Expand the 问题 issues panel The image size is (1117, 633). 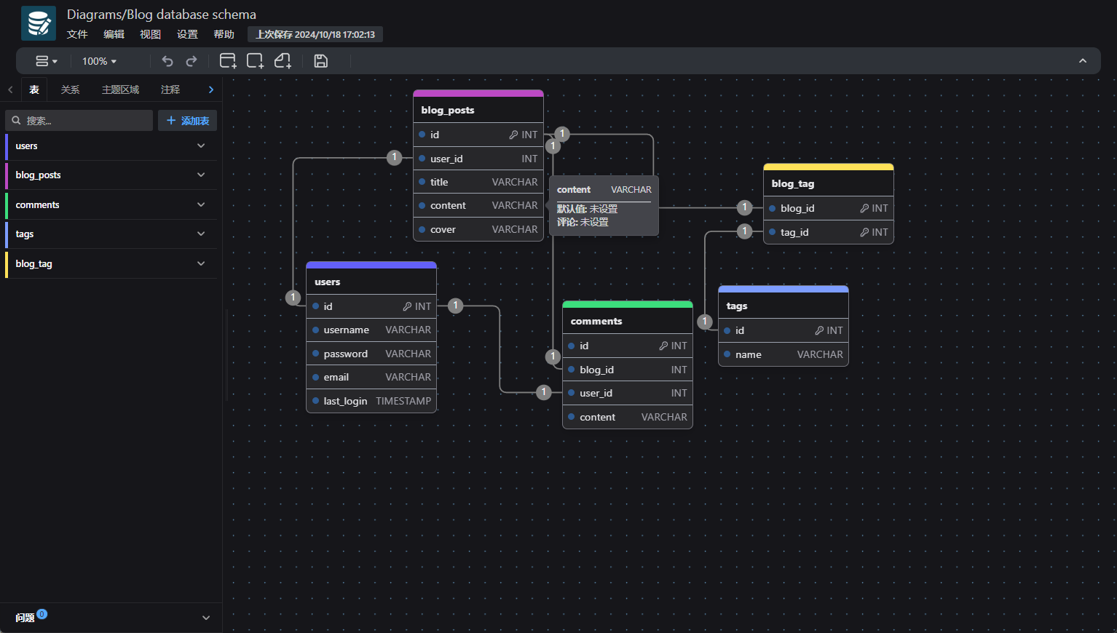205,618
